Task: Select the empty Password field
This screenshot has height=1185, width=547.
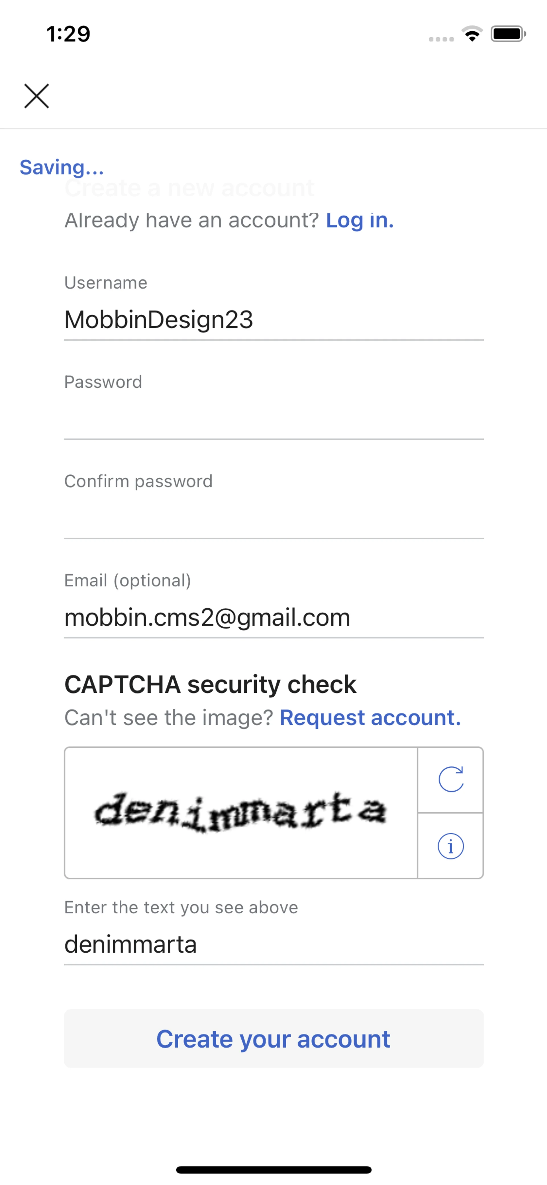Action: (273, 420)
